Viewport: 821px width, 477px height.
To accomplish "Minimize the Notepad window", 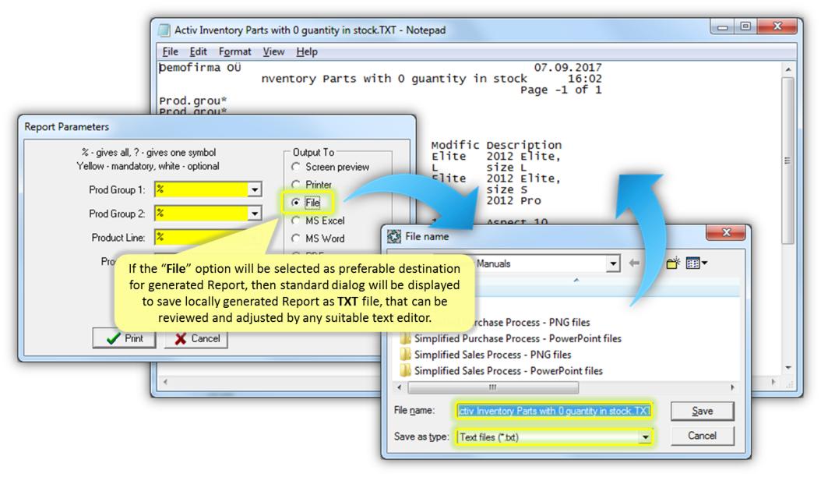I will click(x=723, y=26).
